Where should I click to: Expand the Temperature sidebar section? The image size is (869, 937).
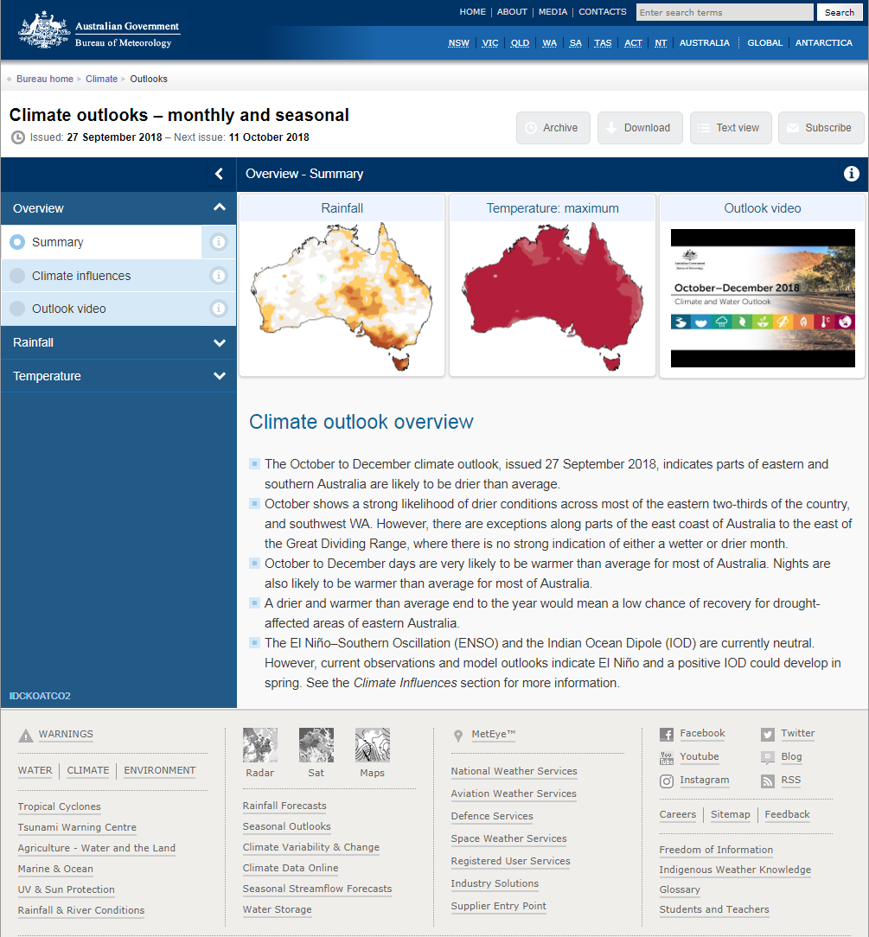[x=219, y=377]
